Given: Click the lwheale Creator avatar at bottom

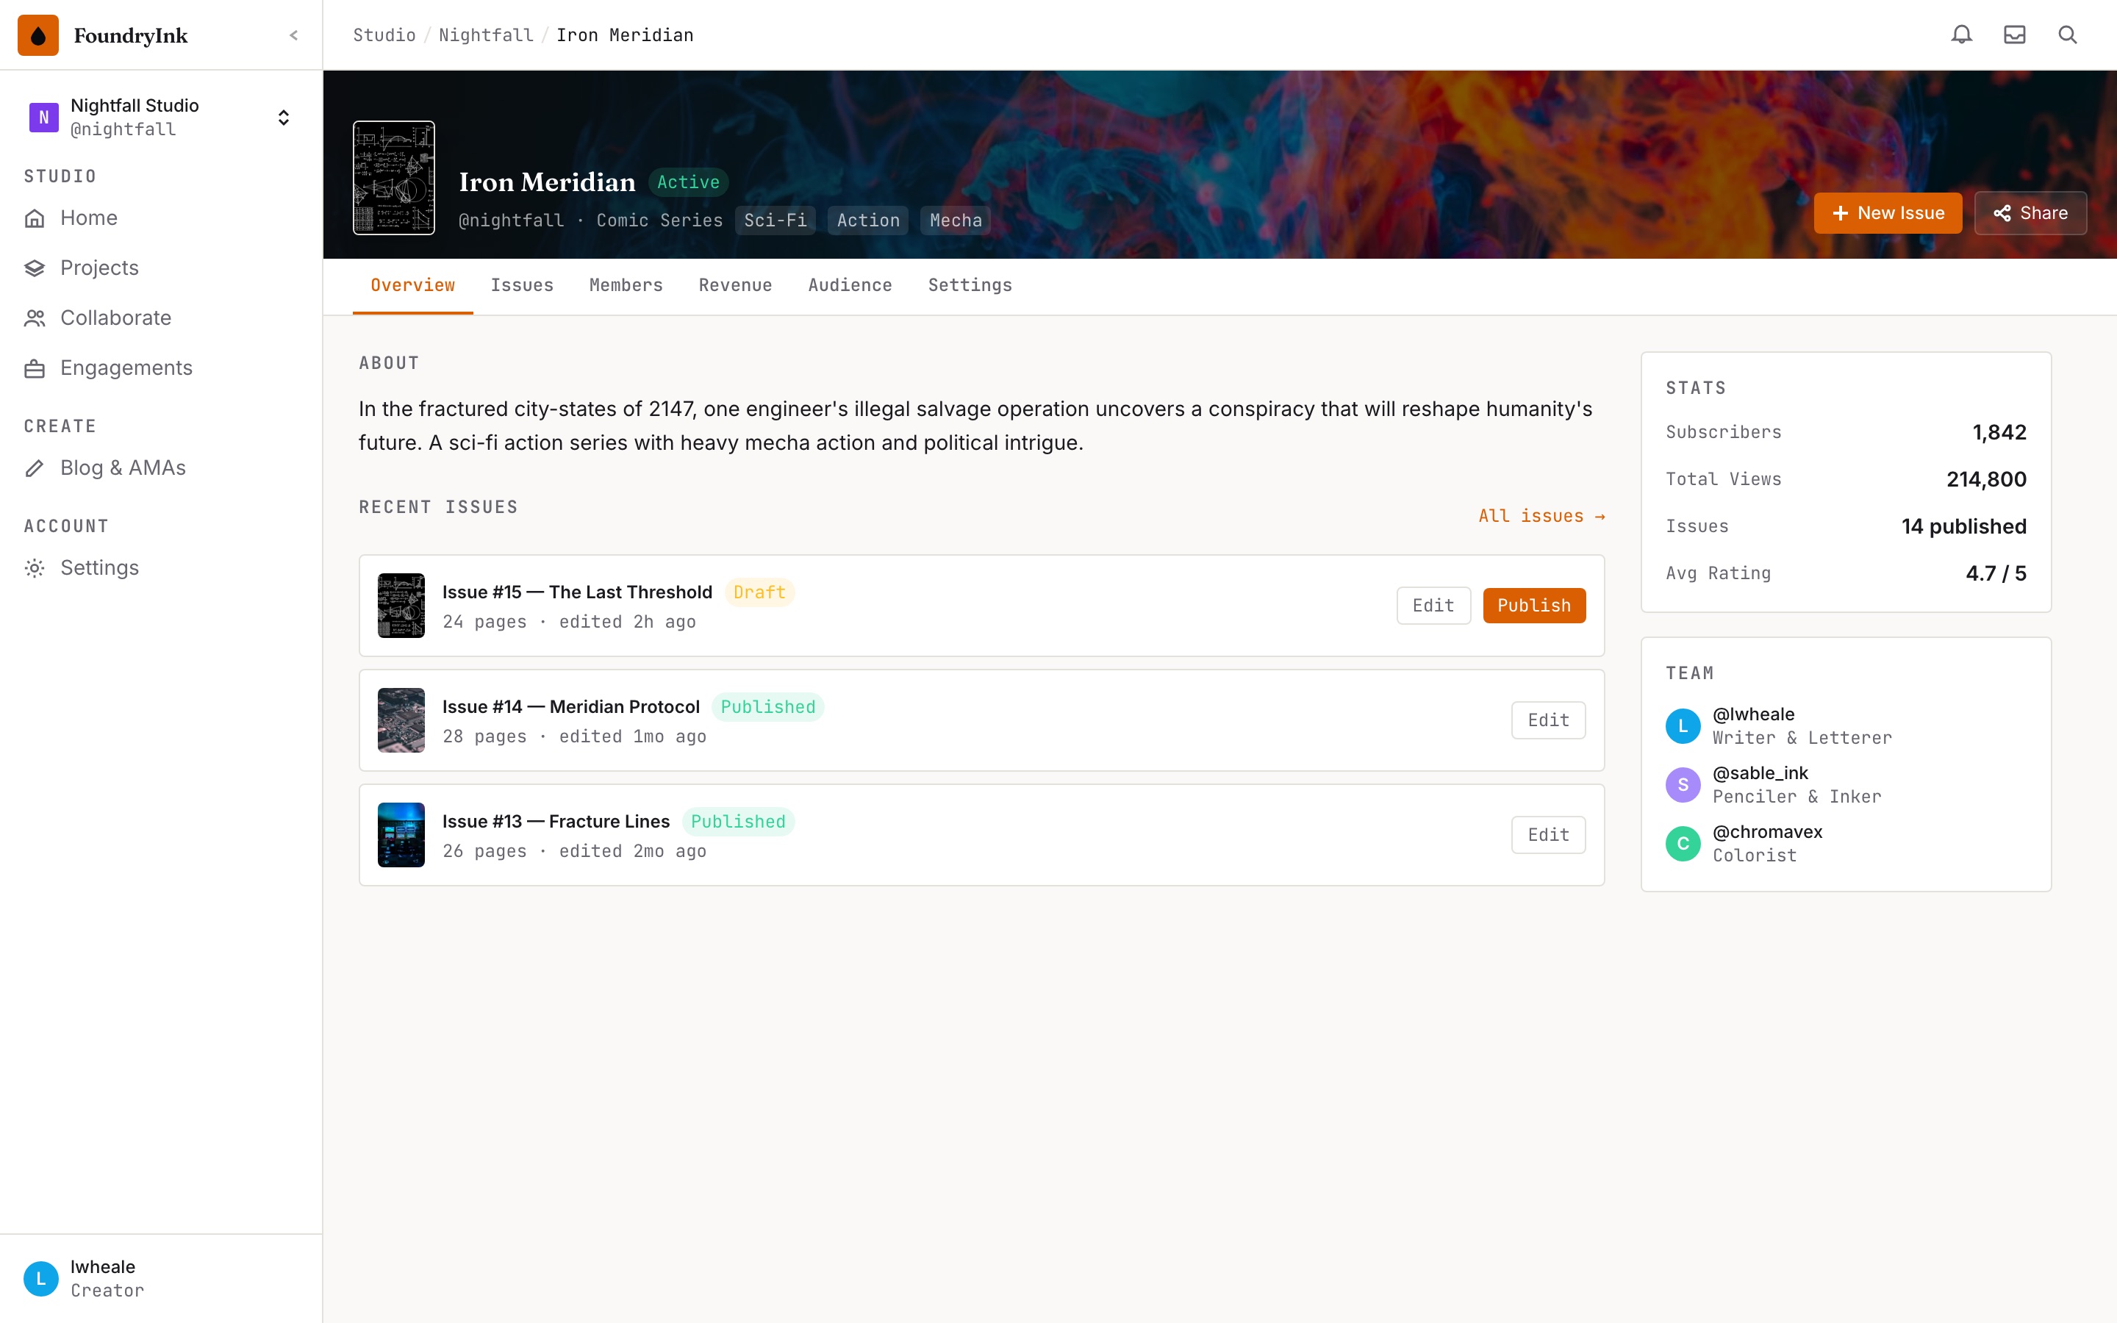Looking at the screenshot, I should (41, 1277).
